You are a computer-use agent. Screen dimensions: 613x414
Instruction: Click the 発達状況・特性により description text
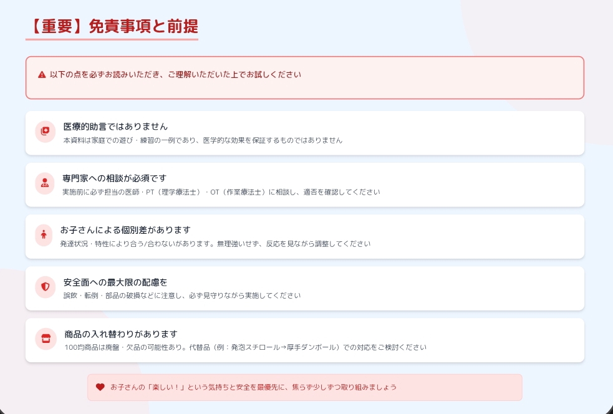coord(215,244)
